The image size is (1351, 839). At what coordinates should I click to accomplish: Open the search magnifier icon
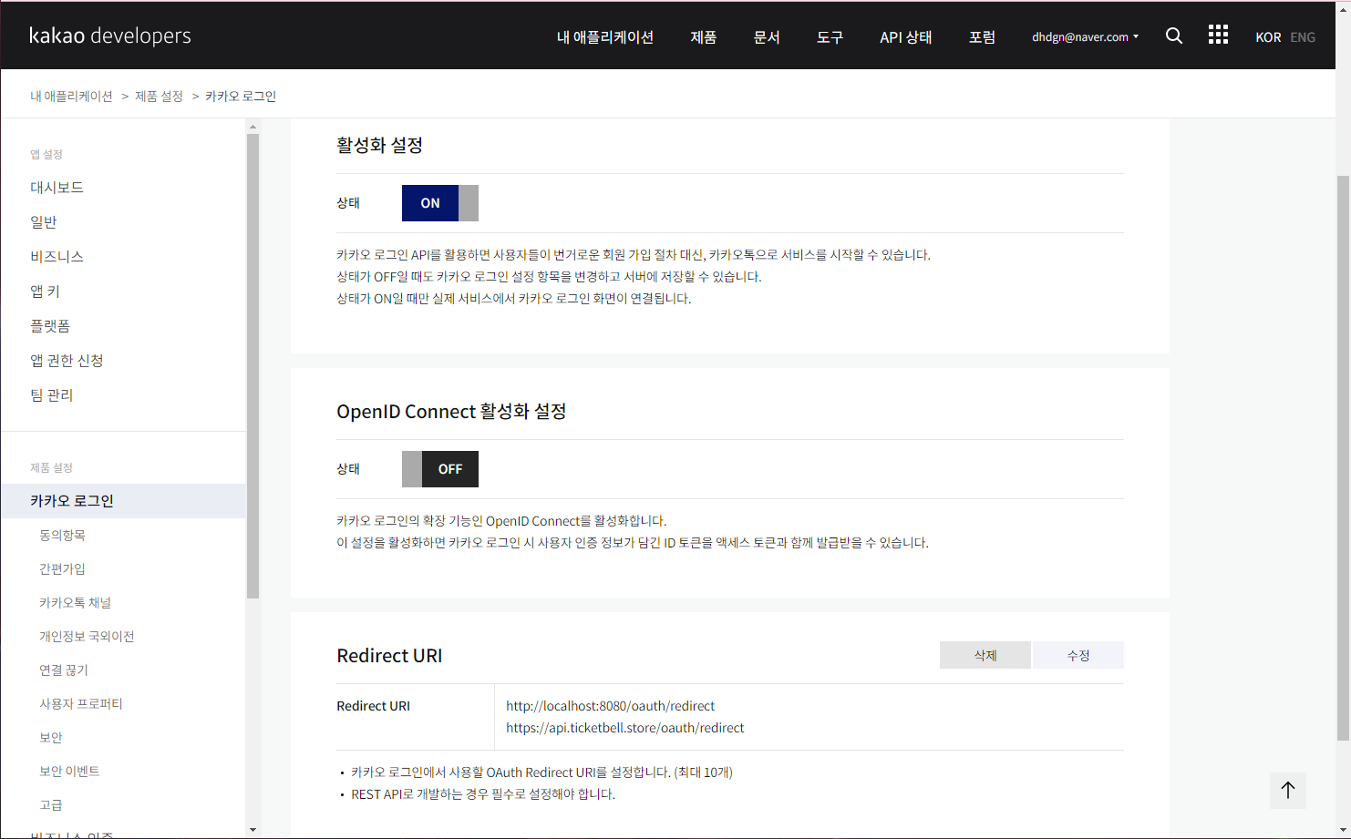click(x=1174, y=36)
